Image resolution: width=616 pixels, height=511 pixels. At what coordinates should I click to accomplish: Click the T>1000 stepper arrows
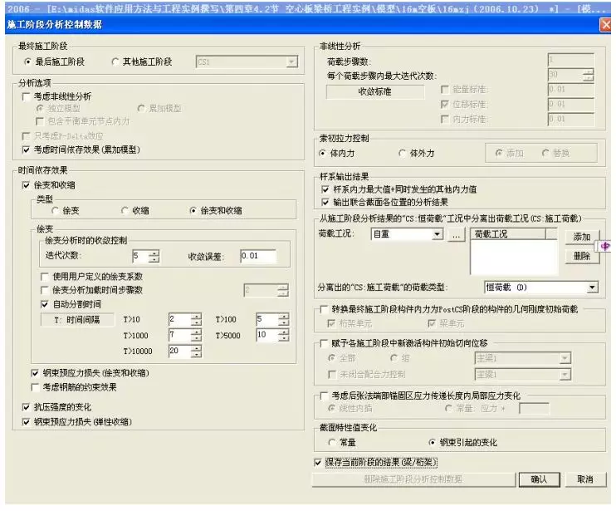point(196,336)
